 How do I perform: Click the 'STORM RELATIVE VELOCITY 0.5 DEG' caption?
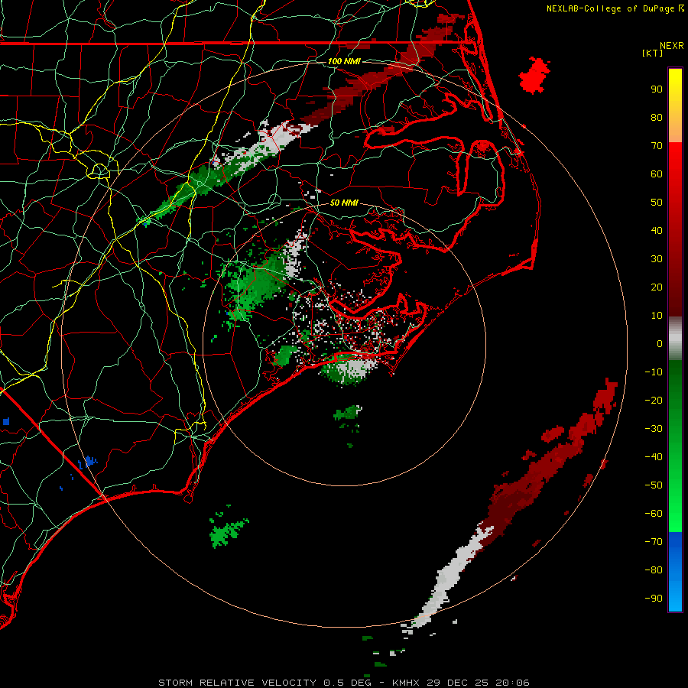tap(264, 683)
